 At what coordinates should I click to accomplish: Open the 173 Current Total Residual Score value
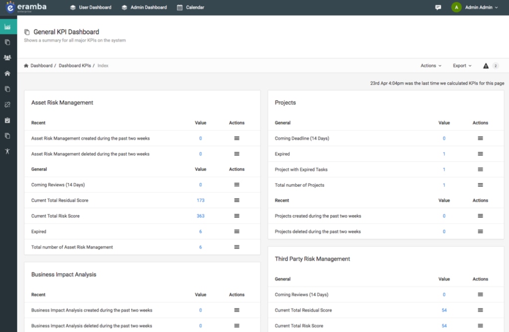[200, 200]
